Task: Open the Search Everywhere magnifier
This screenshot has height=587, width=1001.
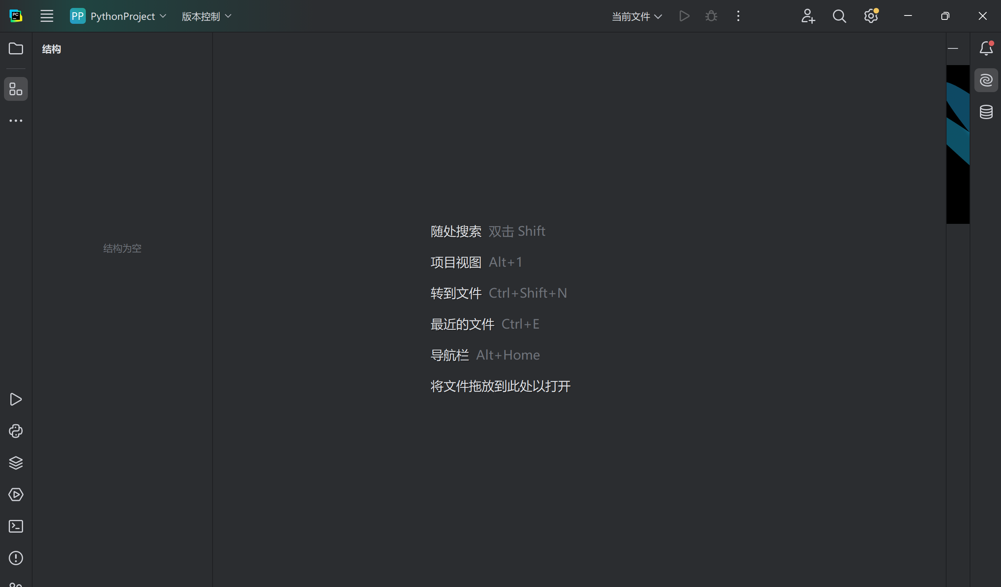Action: tap(839, 16)
